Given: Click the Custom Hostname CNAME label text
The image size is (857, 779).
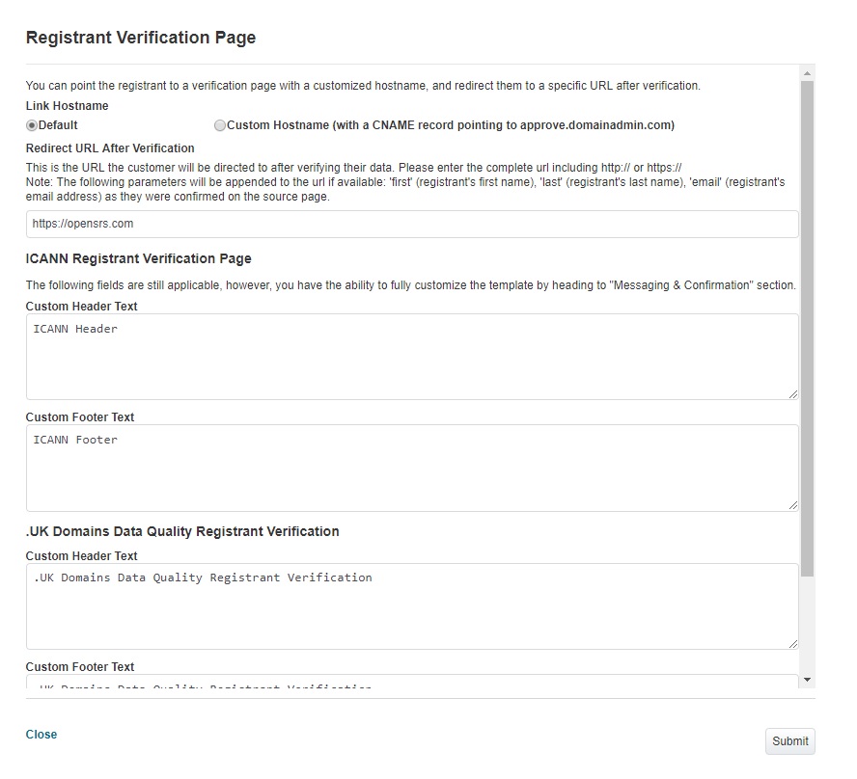Looking at the screenshot, I should (451, 125).
